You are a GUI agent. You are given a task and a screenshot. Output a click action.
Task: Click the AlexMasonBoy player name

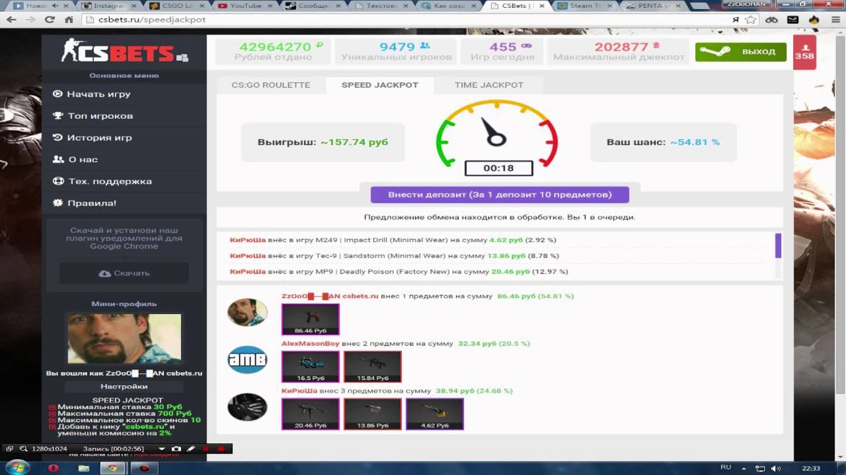(x=311, y=344)
